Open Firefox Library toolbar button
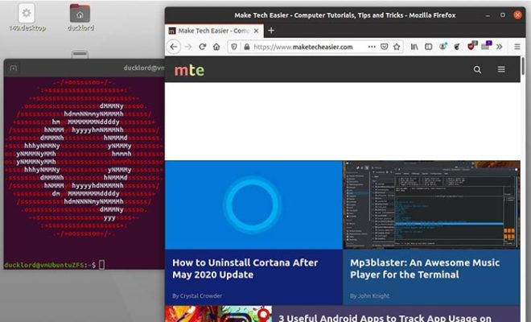Viewport: 531px width, 322px height. (414, 47)
